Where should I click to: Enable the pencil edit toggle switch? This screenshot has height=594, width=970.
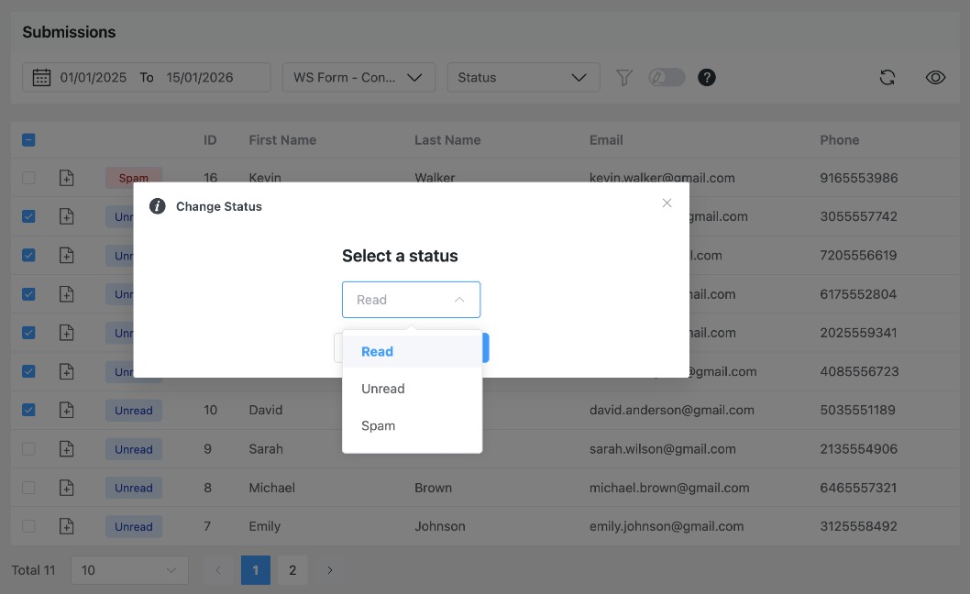coord(667,77)
